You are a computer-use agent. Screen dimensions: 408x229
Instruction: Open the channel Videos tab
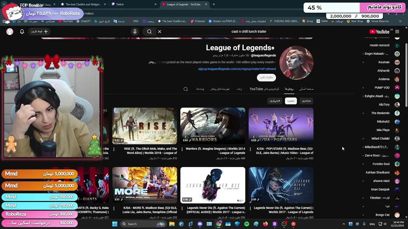[289, 89]
